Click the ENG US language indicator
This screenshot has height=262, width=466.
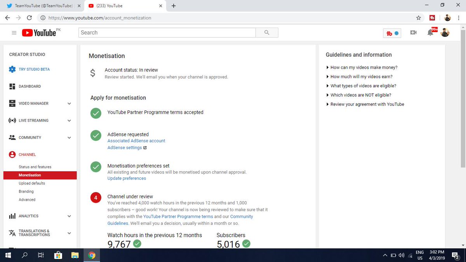420,255
